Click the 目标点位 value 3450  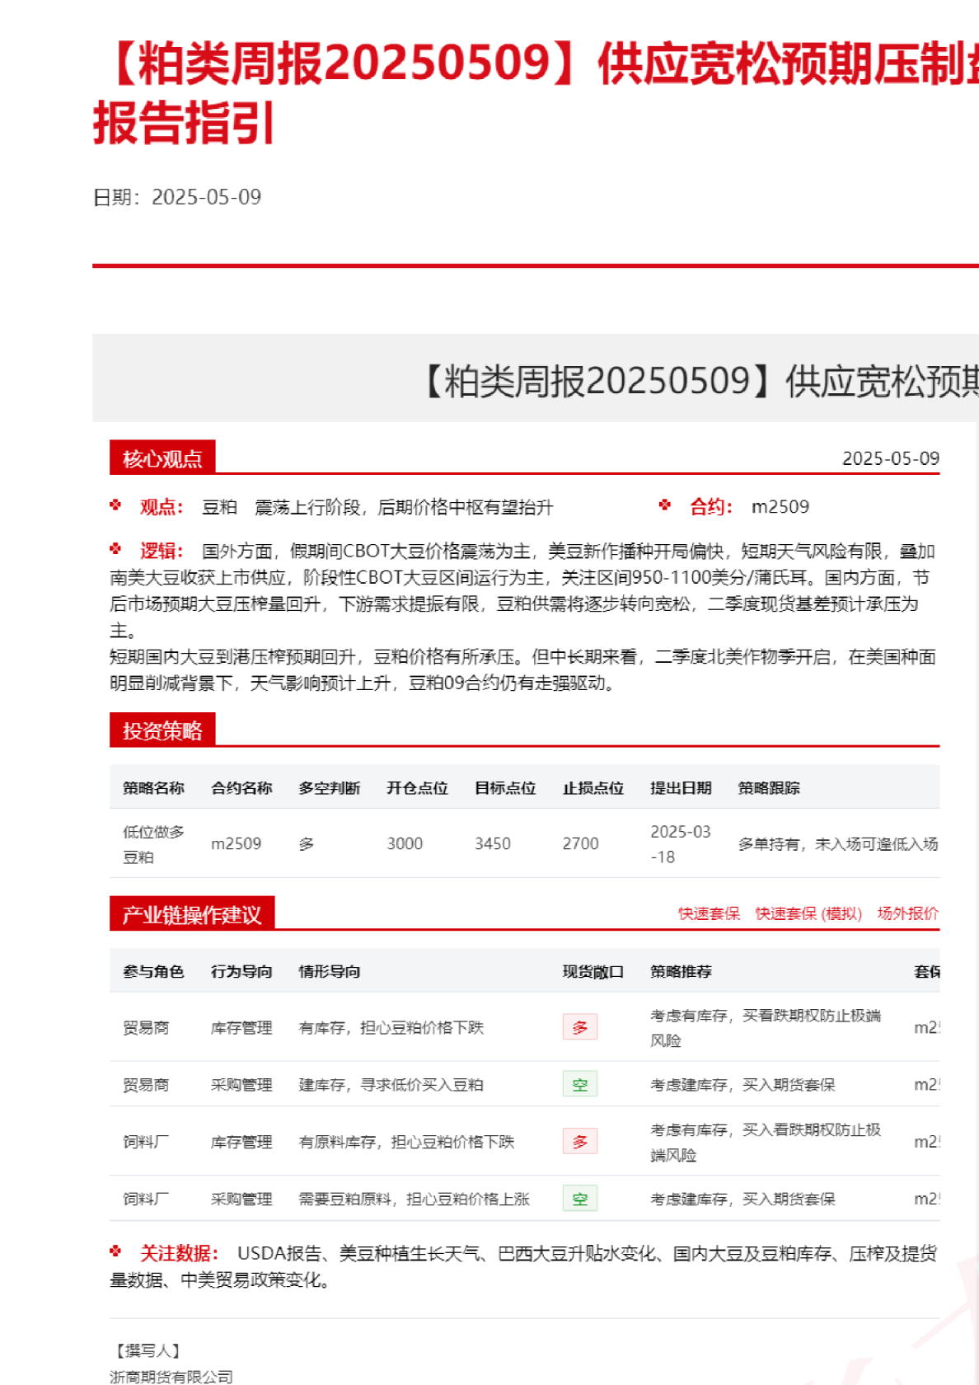click(x=493, y=844)
